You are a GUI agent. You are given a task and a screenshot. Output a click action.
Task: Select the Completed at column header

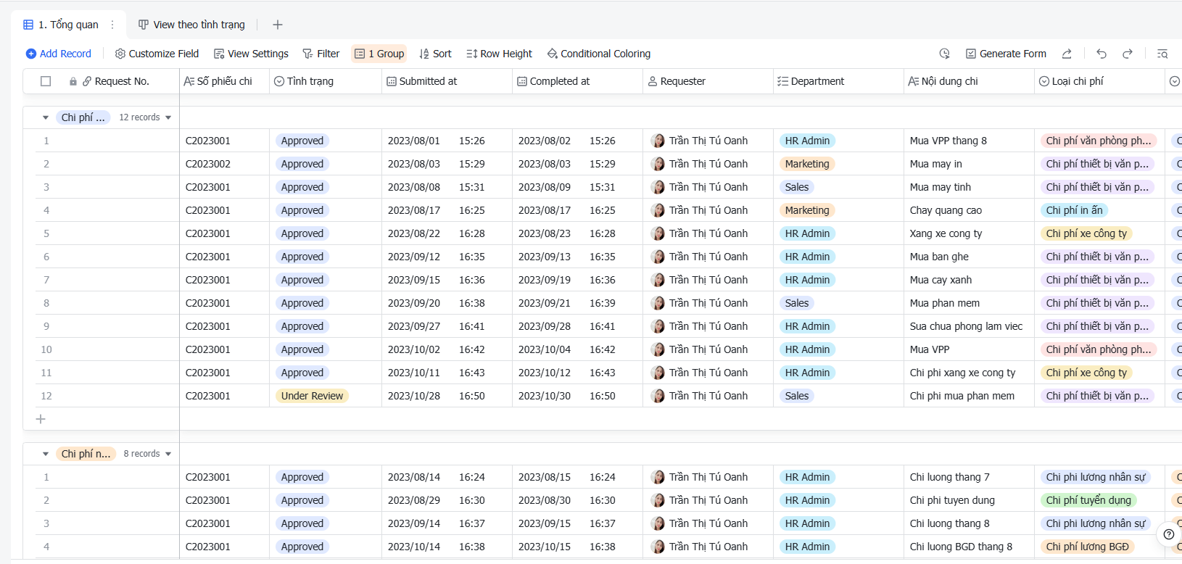point(577,81)
